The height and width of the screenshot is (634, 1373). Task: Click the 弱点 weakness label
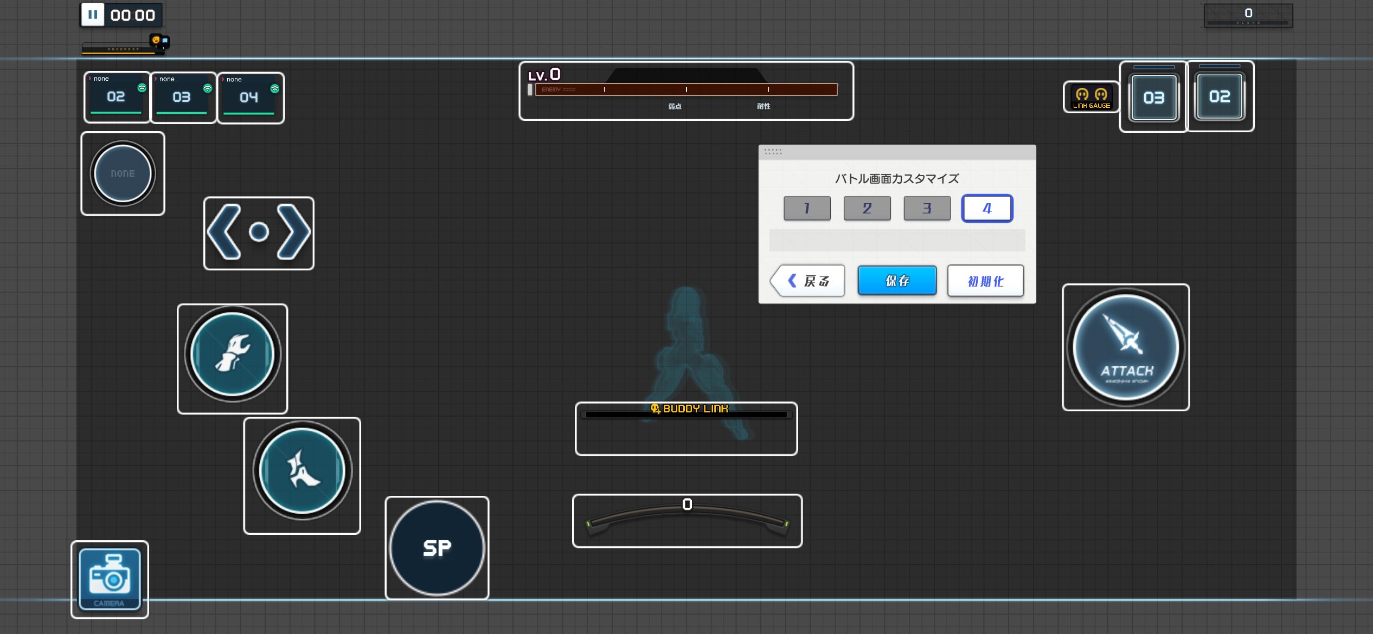click(675, 106)
